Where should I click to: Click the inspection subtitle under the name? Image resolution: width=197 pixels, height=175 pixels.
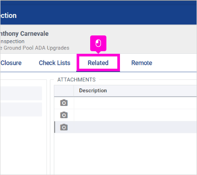[x=12, y=42]
